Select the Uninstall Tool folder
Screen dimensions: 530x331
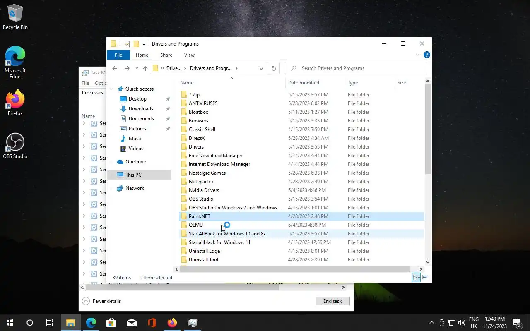(x=302, y=260)
